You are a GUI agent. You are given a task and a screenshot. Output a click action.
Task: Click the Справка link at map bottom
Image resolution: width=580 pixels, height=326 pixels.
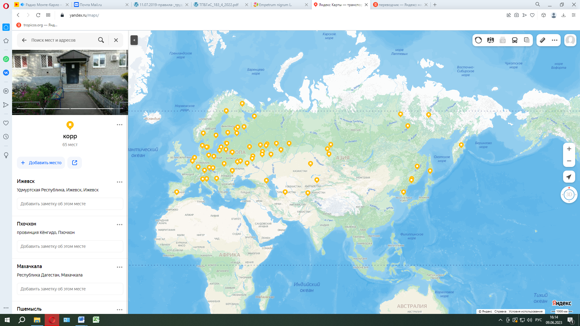coord(500,311)
